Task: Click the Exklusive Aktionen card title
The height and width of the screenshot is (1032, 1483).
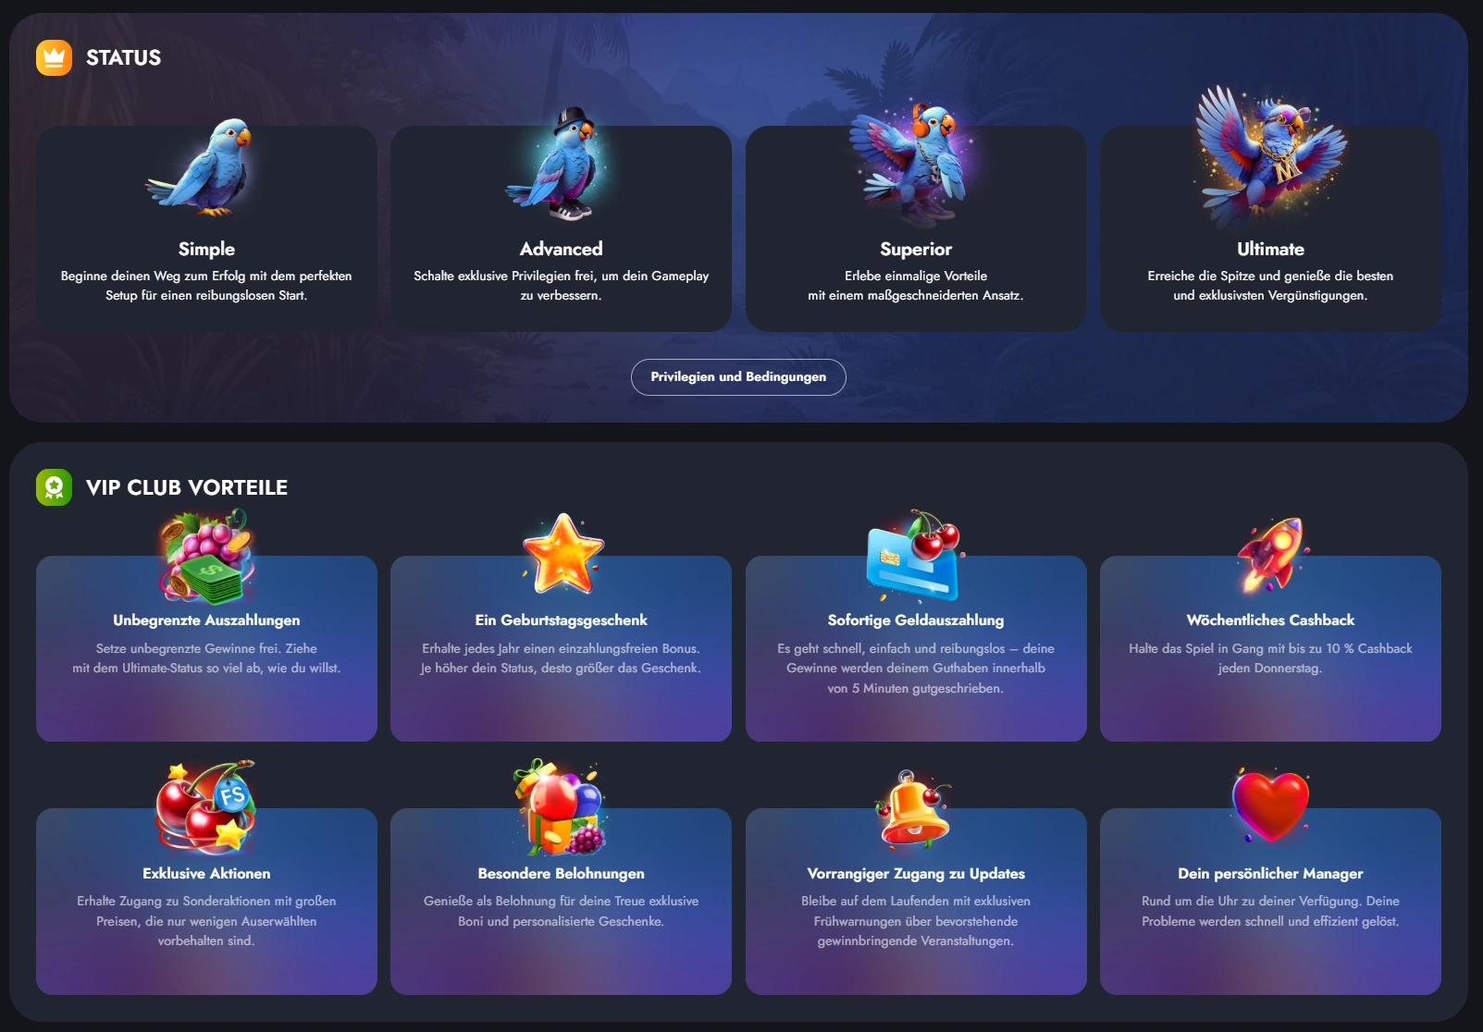Action: (x=206, y=873)
